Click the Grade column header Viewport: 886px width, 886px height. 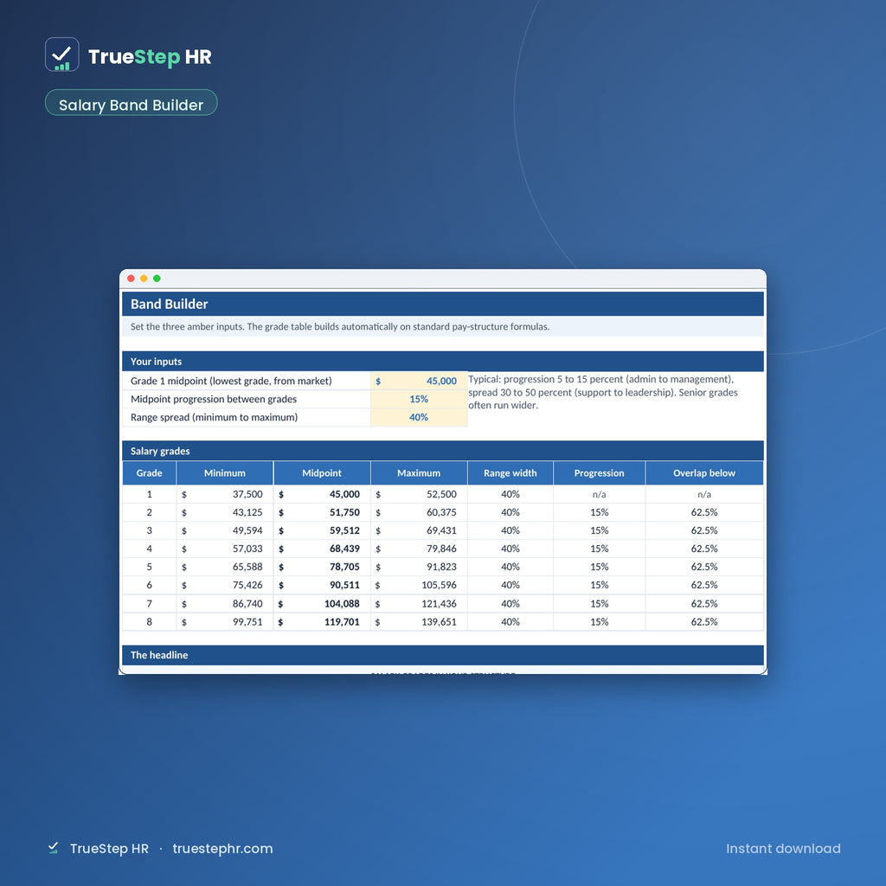(x=149, y=473)
